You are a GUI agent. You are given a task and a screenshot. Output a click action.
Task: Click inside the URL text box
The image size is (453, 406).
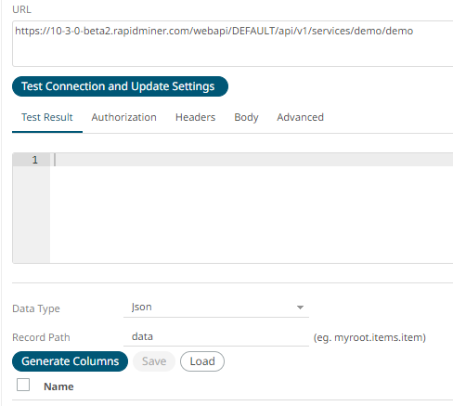pyautogui.click(x=233, y=44)
